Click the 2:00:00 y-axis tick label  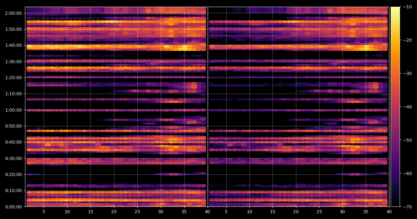(x=13, y=13)
